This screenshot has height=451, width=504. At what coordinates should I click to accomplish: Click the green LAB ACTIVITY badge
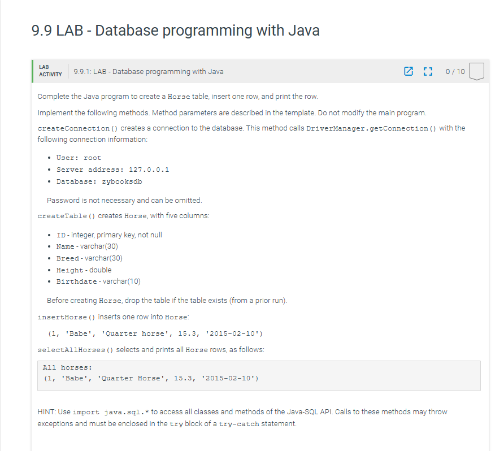[50, 71]
